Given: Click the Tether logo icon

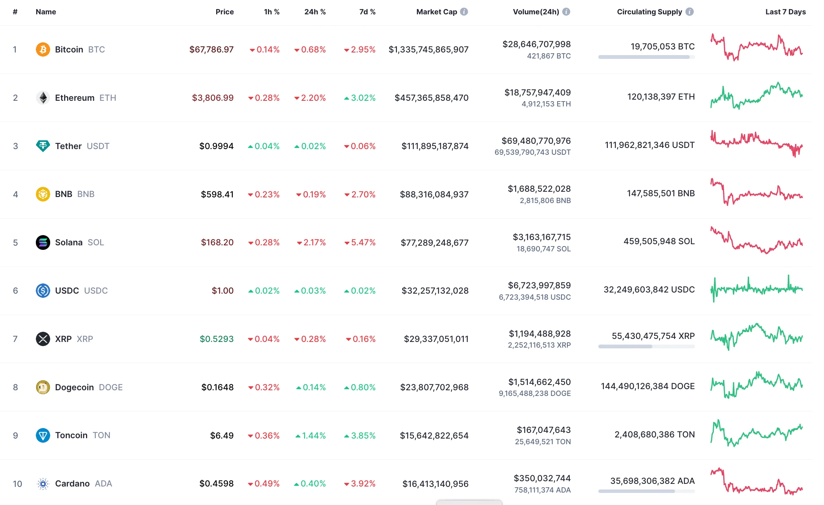Looking at the screenshot, I should (x=43, y=146).
